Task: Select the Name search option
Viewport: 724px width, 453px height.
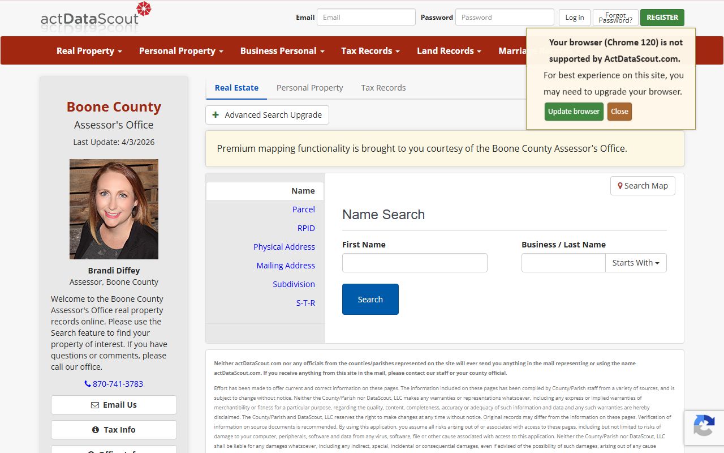Action: click(265, 191)
